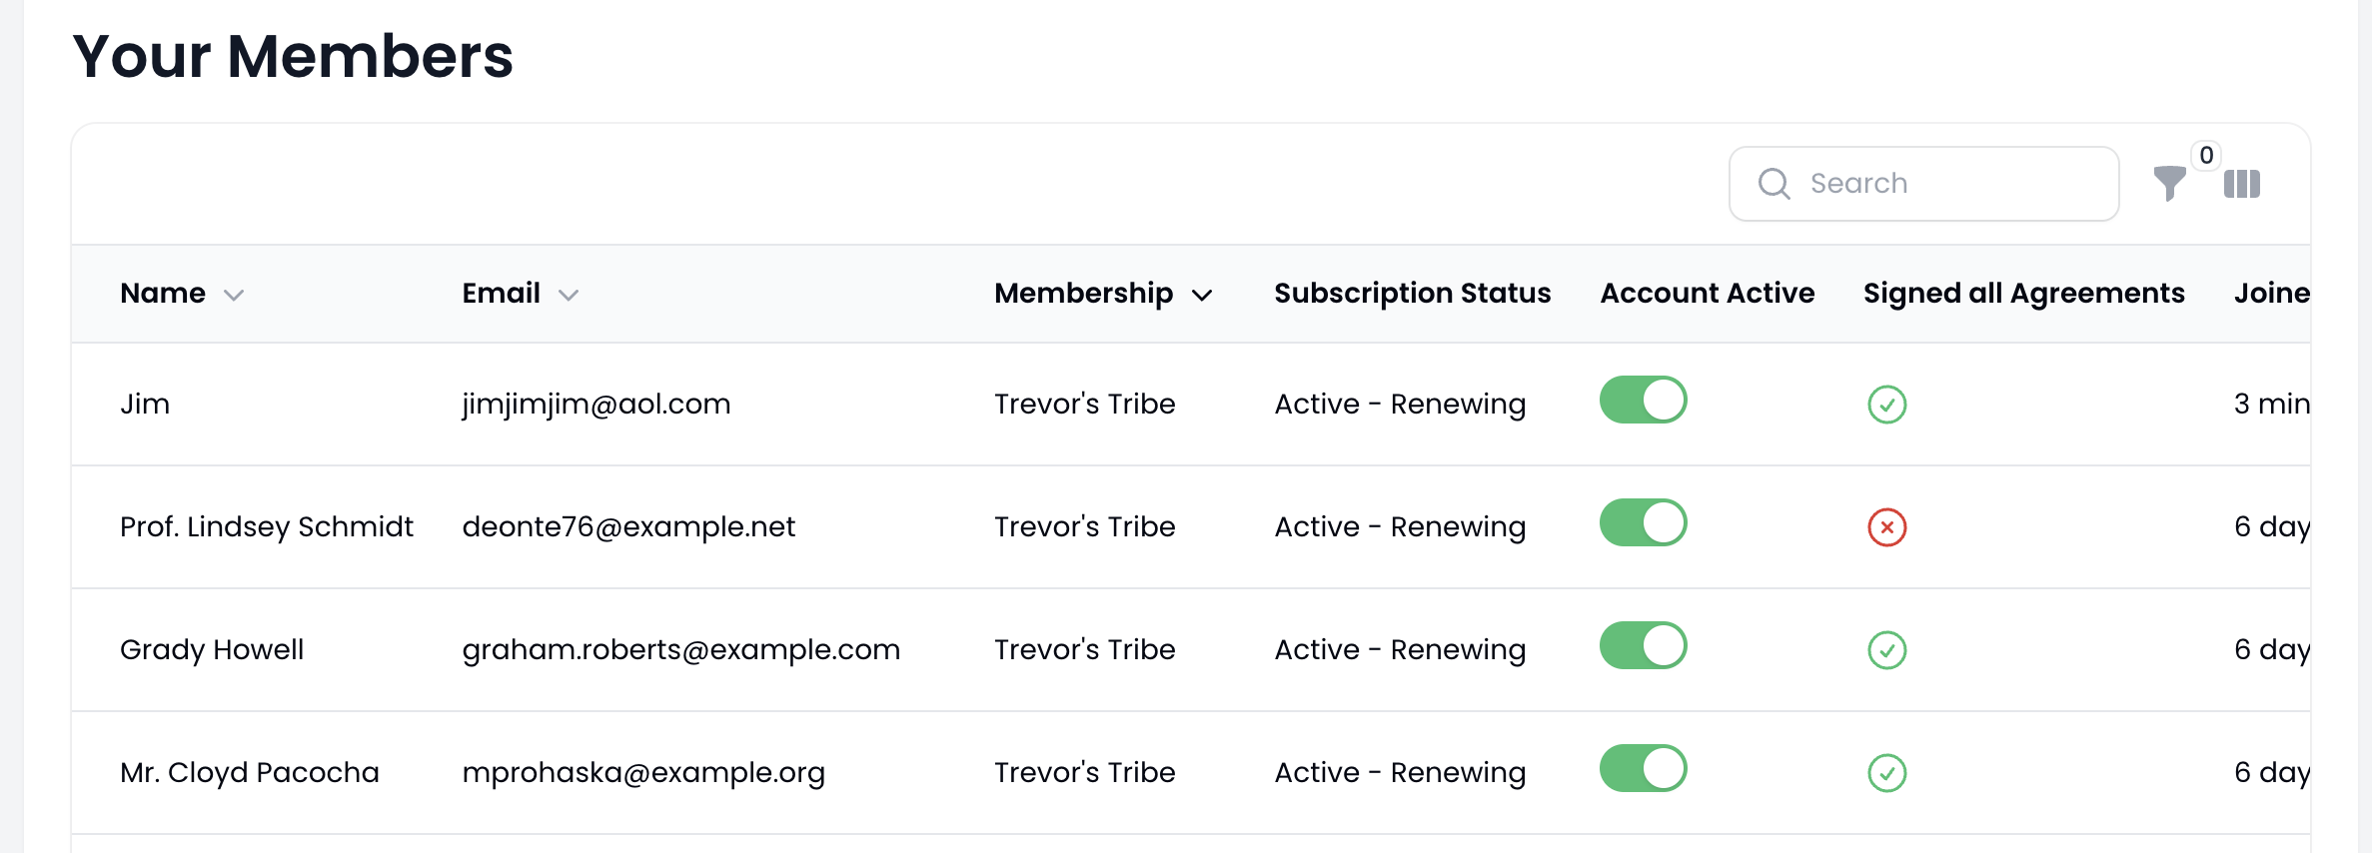Screen dimensions: 2372x853
Task: Toggle Grady Howell's Account Active switch
Action: tap(1643, 646)
